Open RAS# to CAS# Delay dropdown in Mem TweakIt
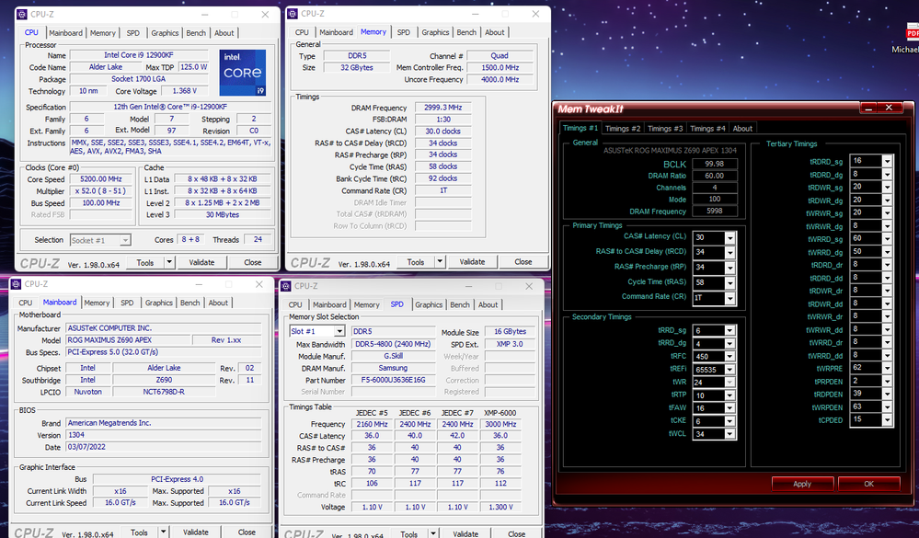Image resolution: width=919 pixels, height=538 pixels. (x=729, y=252)
